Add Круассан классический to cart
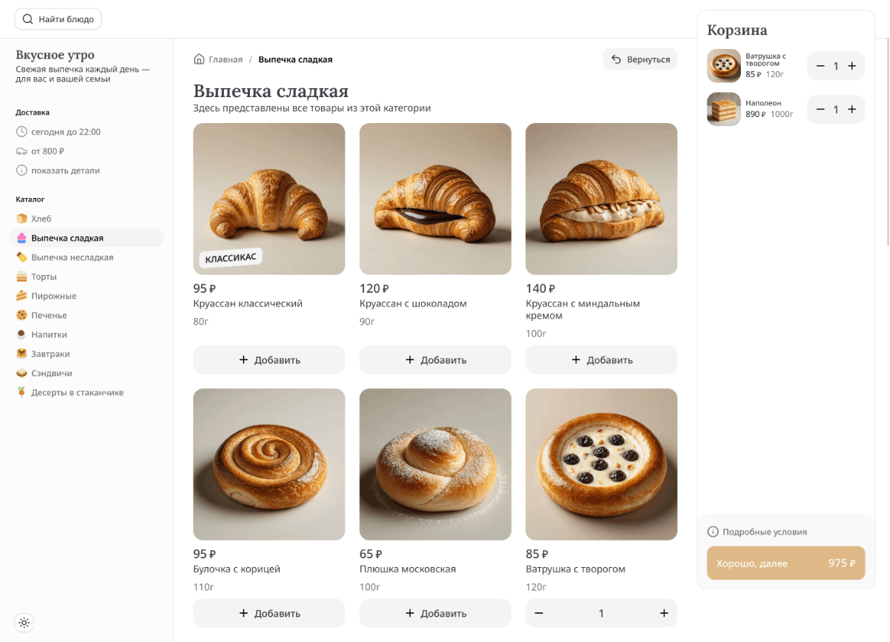890x642 pixels. [269, 360]
